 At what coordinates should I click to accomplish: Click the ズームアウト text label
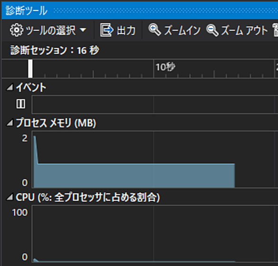[x=244, y=30]
